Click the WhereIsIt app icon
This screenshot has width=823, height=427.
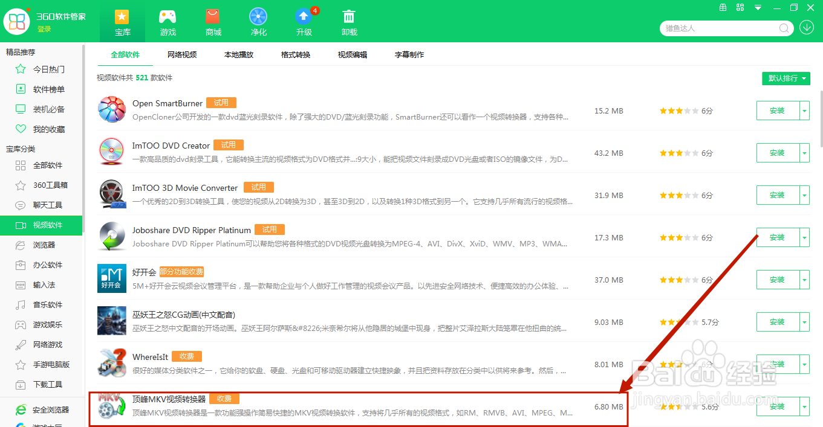[112, 363]
